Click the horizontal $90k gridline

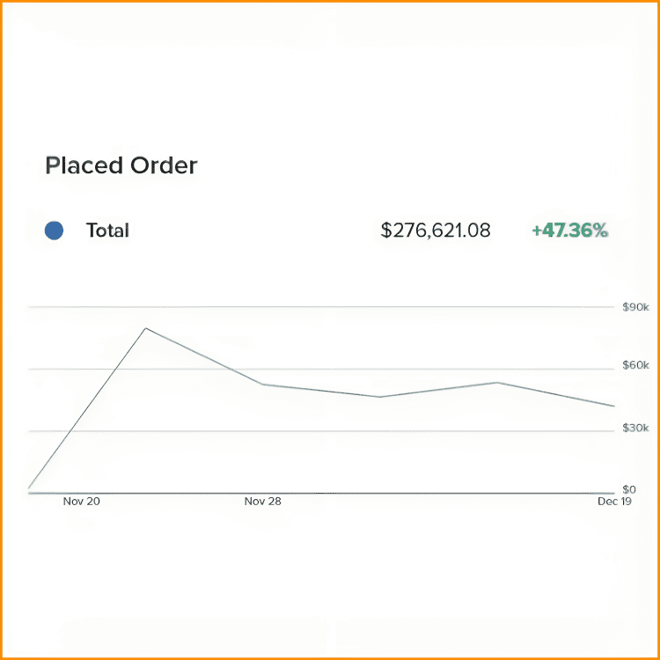coord(352,307)
